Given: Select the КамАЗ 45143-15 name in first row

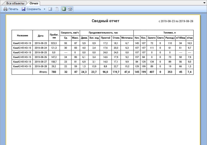Looking at the screenshot, I should (22, 43).
